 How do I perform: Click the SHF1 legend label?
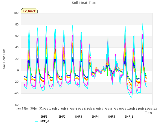click(44, 117)
